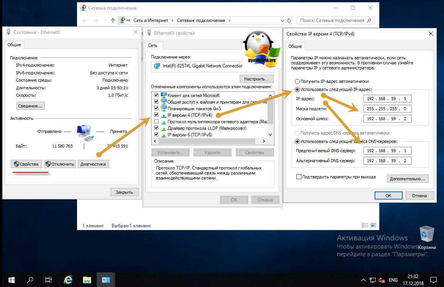Click the 'Сведения...' button
444x287 pixels.
click(30, 106)
